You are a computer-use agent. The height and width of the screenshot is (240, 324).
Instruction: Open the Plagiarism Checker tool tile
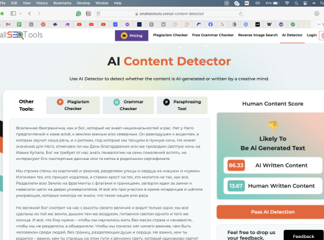tap(73, 105)
